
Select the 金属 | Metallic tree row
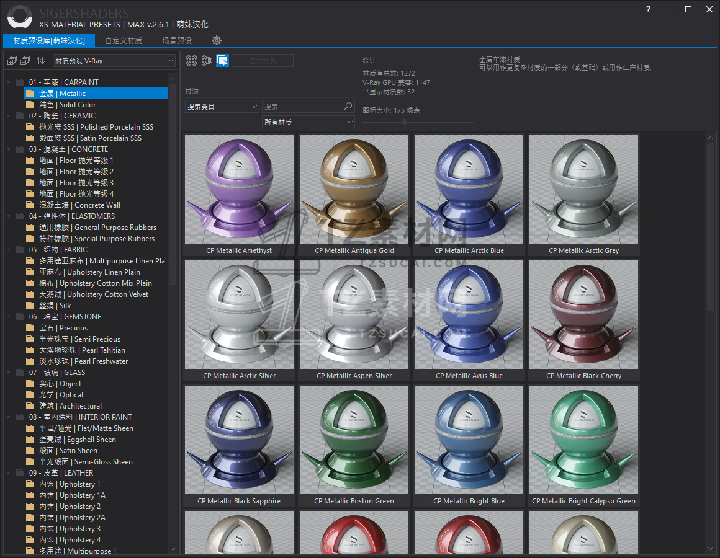(96, 94)
